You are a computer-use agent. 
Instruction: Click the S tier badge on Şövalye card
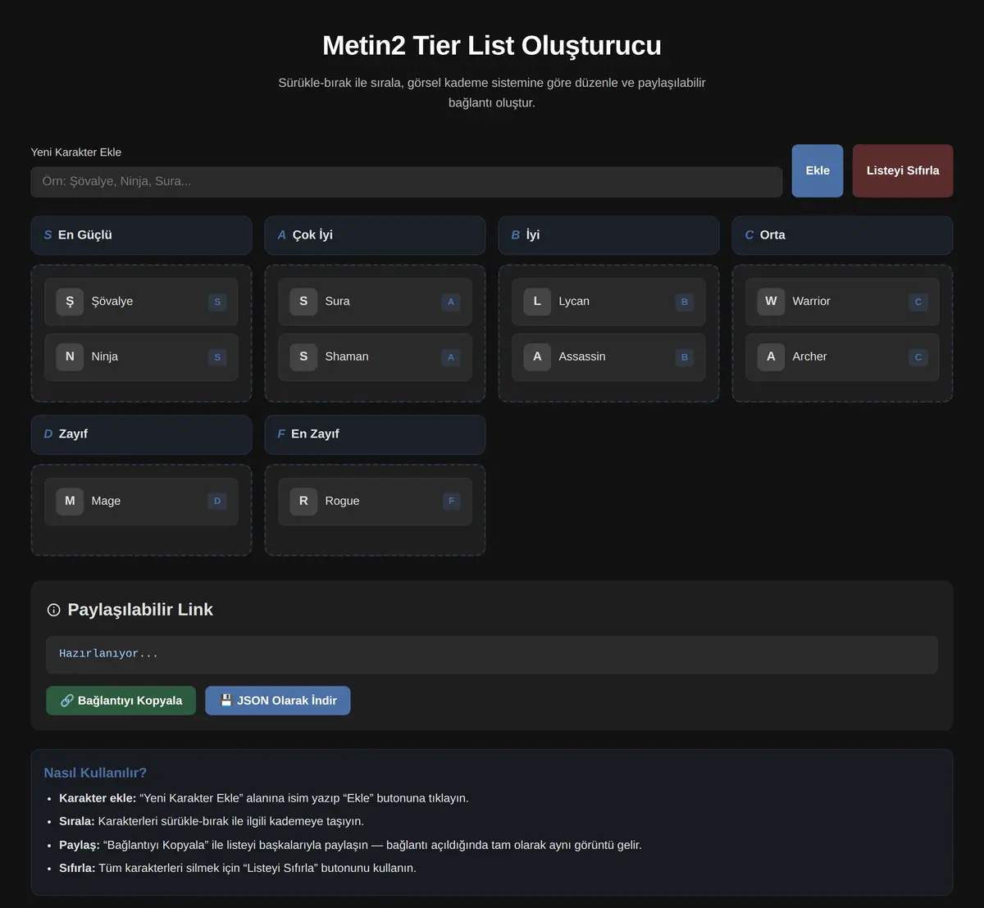pyautogui.click(x=217, y=302)
